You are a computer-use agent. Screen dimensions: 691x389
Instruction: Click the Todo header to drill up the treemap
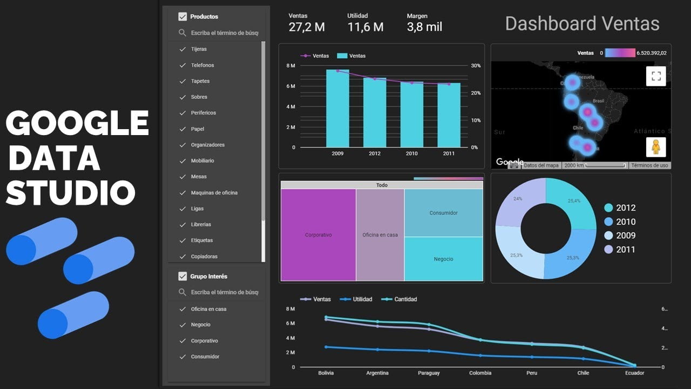382,185
